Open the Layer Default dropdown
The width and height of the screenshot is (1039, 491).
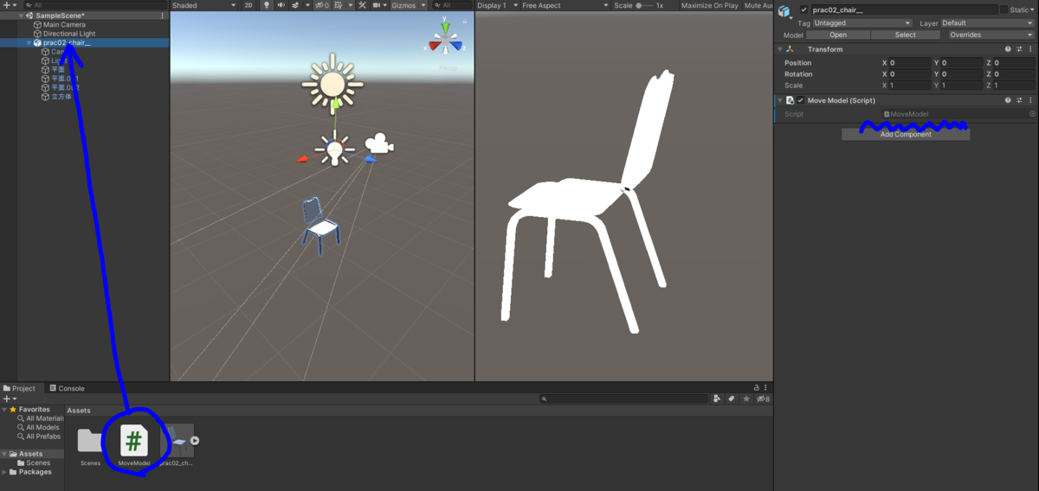click(988, 23)
